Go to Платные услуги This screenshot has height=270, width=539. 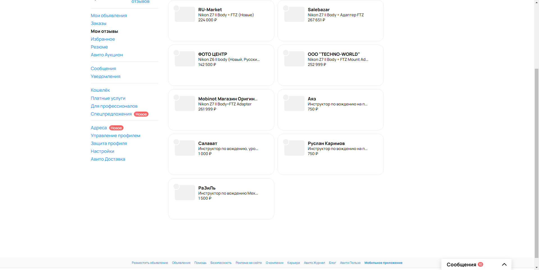tap(108, 98)
